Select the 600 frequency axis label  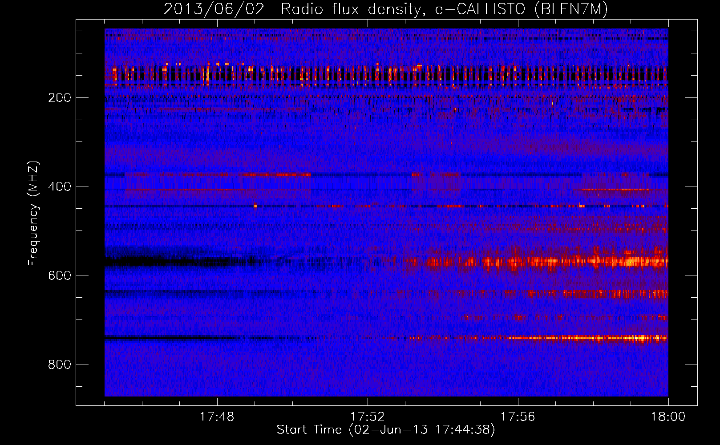click(x=60, y=275)
